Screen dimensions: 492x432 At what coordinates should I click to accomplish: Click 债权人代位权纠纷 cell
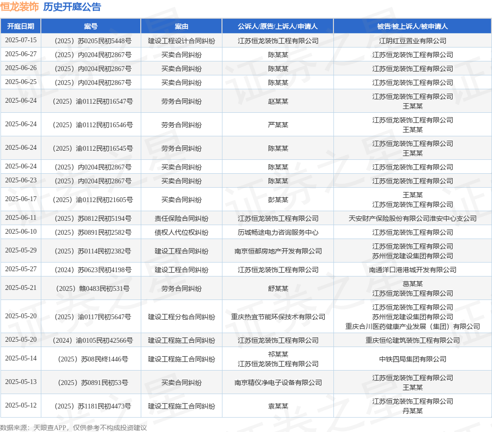(181, 232)
